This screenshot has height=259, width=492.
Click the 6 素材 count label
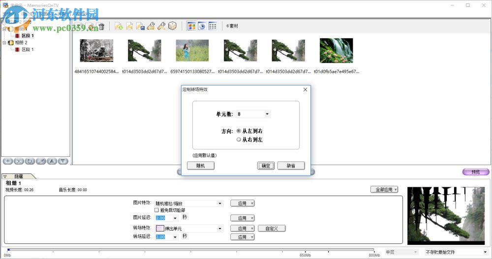pos(232,26)
